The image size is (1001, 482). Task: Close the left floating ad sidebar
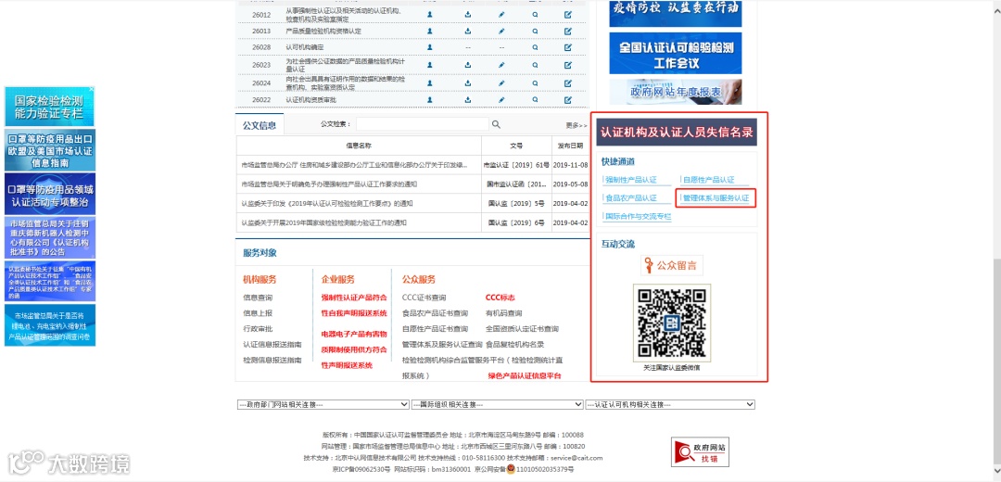pyautogui.click(x=91, y=89)
